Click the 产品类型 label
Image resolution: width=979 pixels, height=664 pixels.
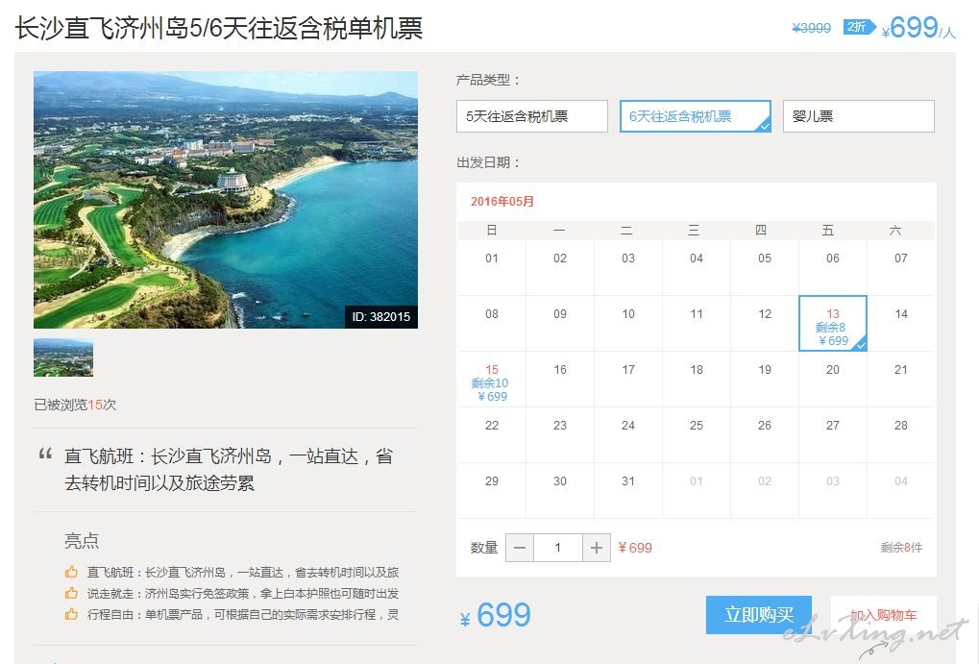coord(488,80)
